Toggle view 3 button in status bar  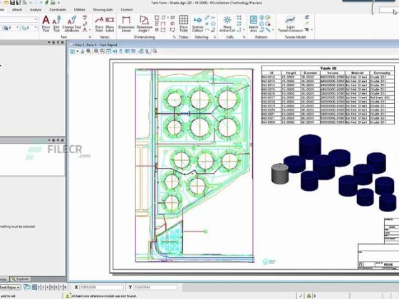(x=43, y=288)
